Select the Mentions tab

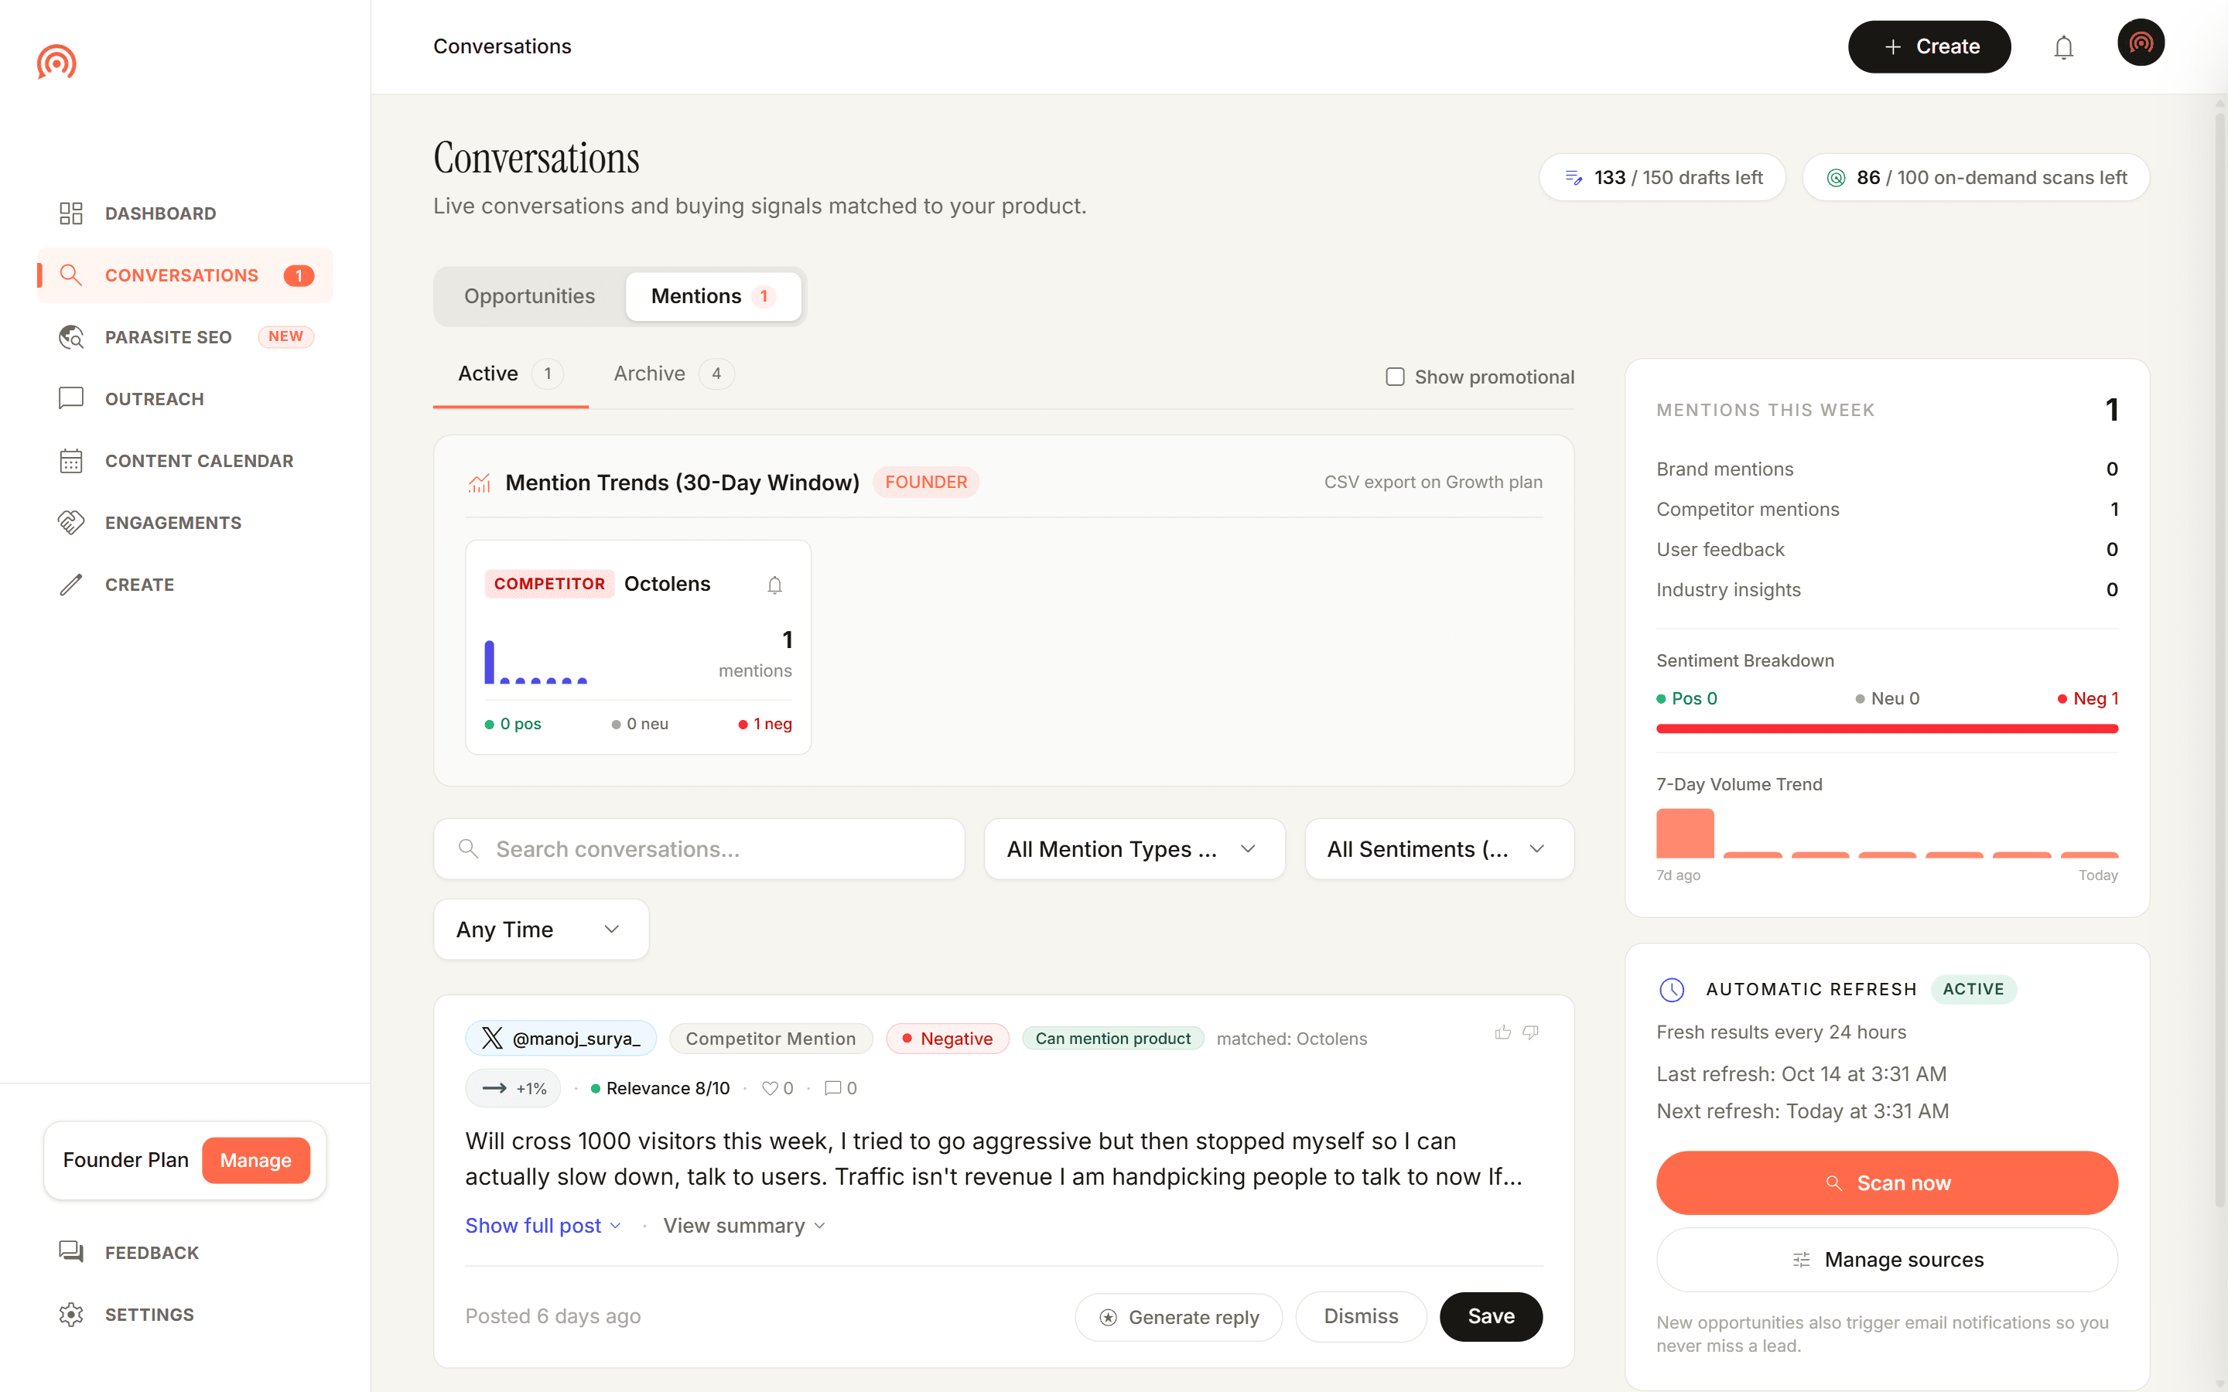[712, 296]
